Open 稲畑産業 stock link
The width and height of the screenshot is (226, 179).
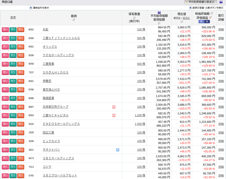[x=49, y=98]
